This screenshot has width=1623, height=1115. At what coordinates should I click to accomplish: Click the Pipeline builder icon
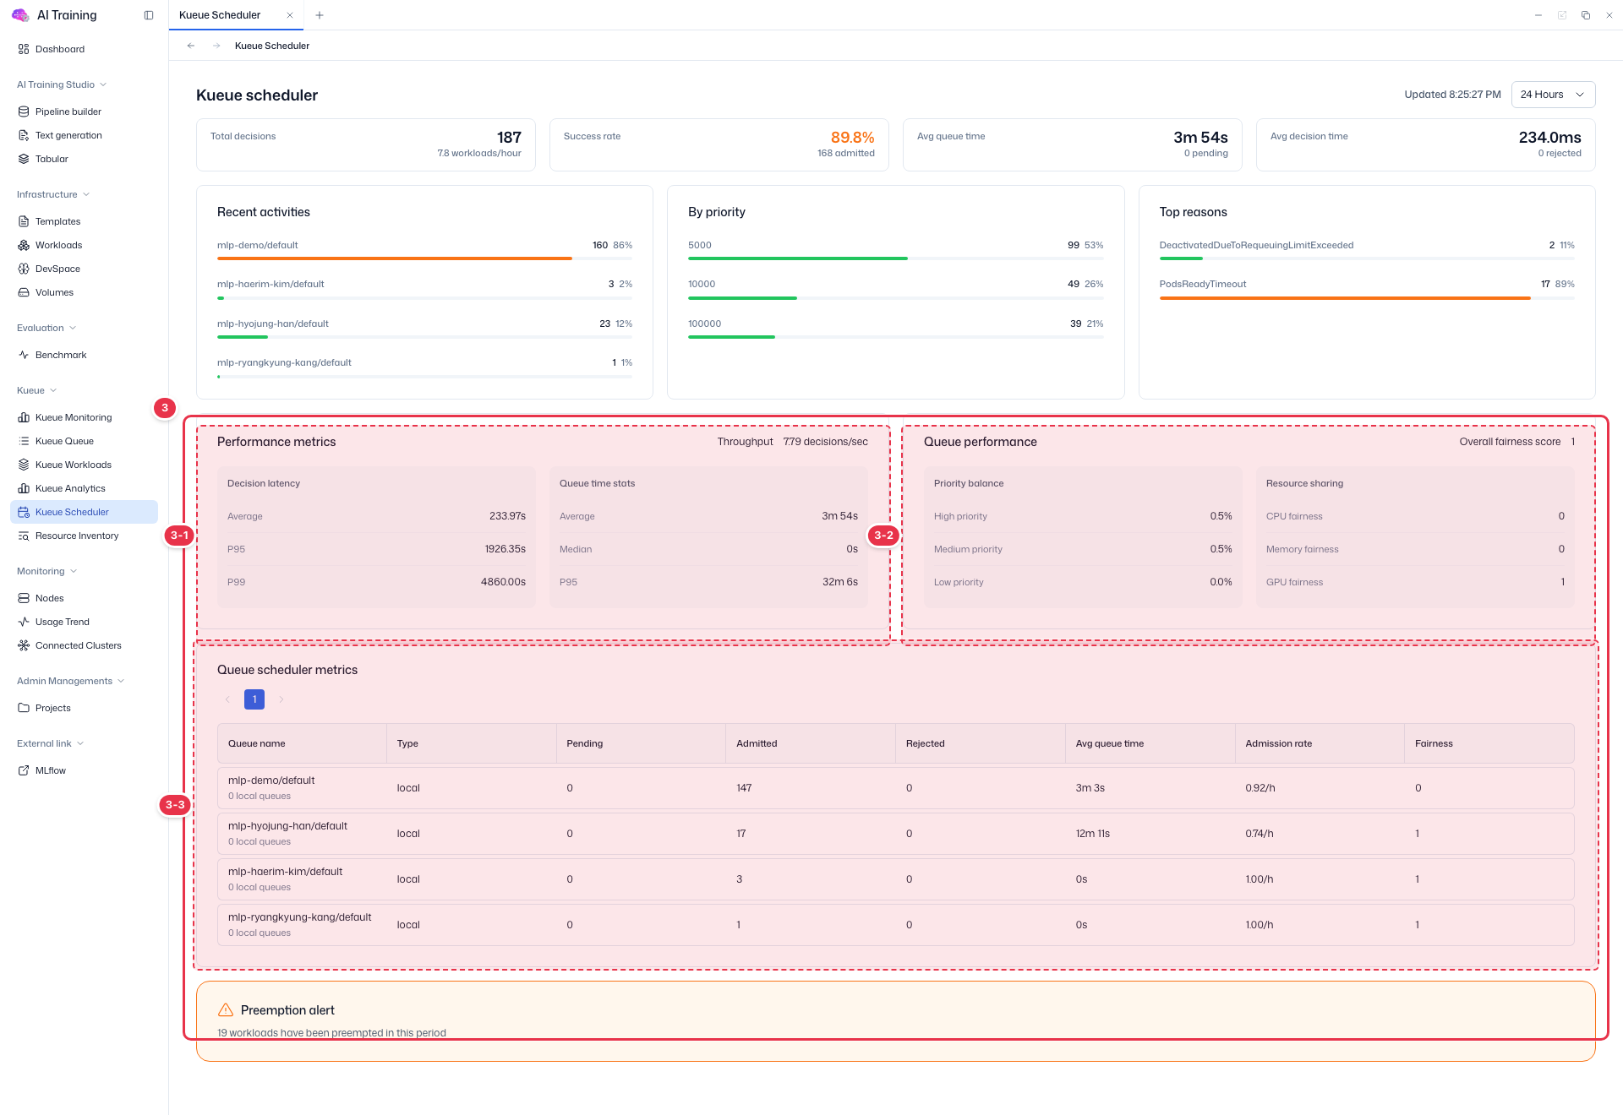24,111
